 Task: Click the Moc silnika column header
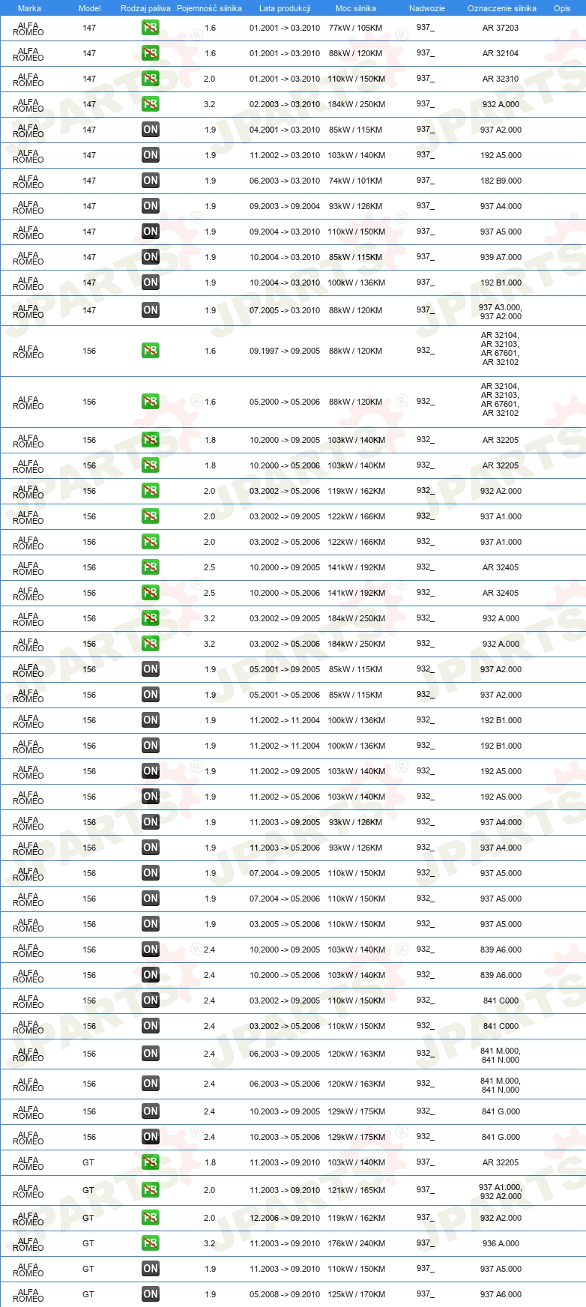356,8
